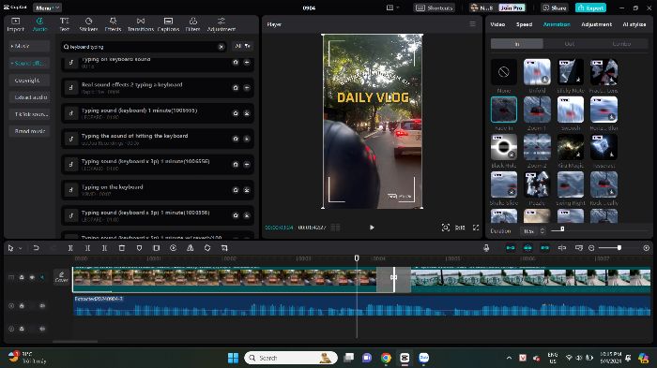This screenshot has width=657, height=368.
Task: Open the Text tab
Action: click(64, 24)
